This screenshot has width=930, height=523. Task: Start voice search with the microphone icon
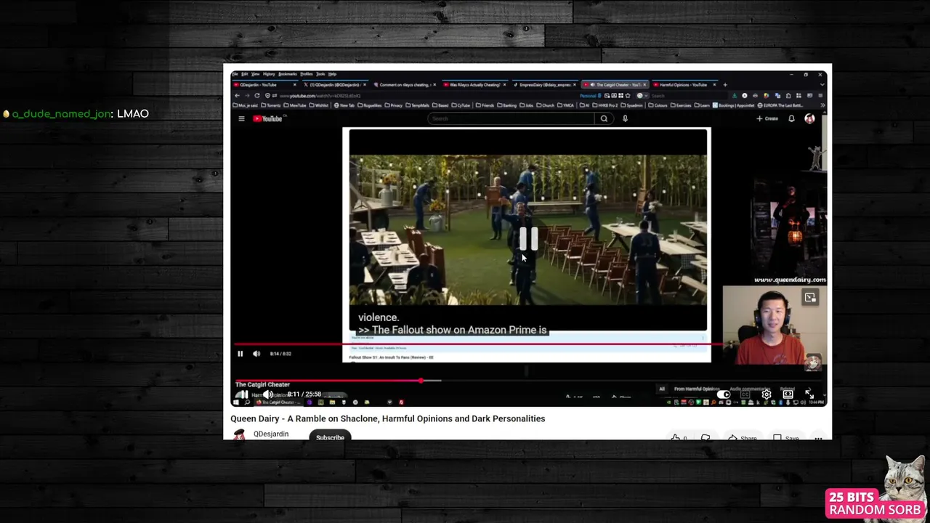[625, 118]
